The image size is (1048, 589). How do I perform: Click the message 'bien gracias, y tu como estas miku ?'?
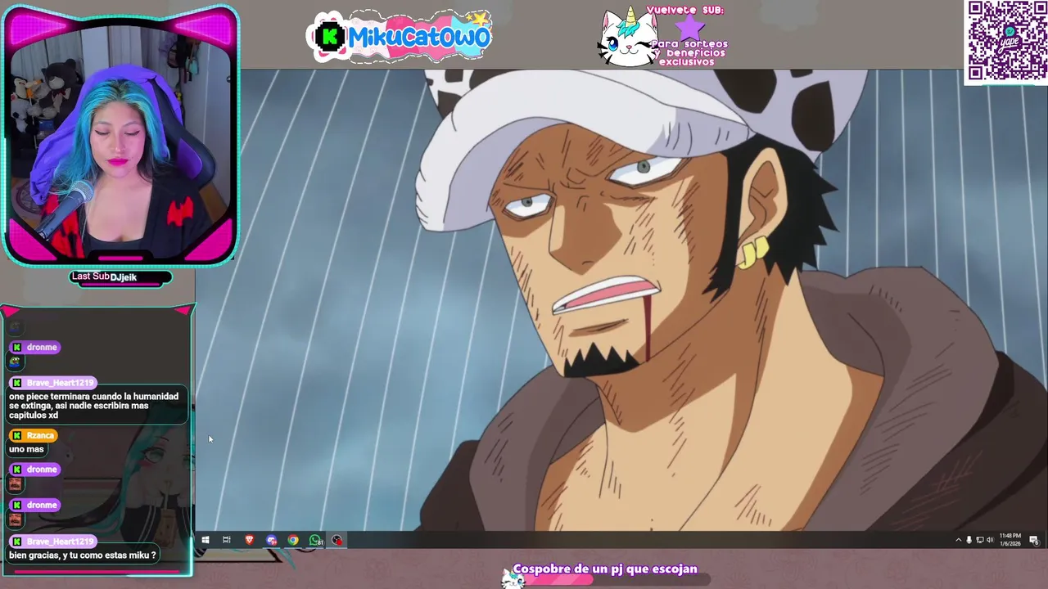pyautogui.click(x=82, y=555)
